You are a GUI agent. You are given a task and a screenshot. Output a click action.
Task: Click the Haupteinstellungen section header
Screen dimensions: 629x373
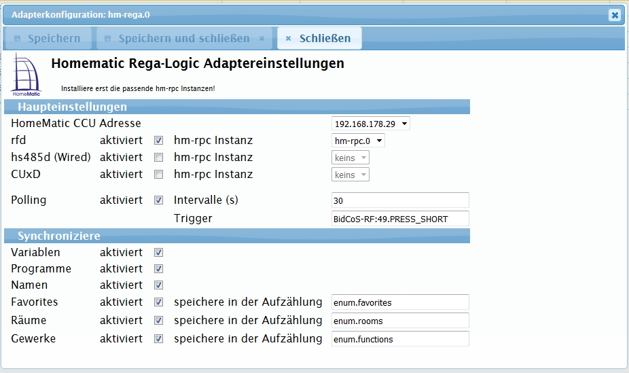coord(236,107)
